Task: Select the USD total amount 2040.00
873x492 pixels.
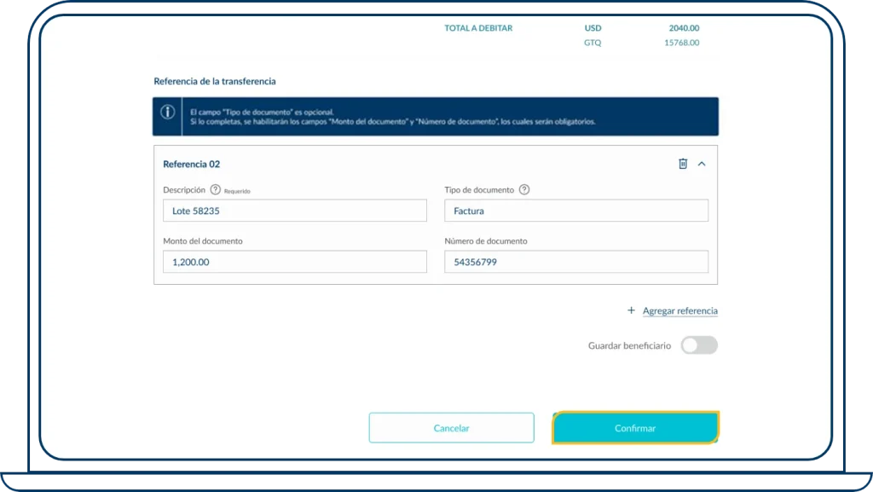Action: click(x=684, y=28)
